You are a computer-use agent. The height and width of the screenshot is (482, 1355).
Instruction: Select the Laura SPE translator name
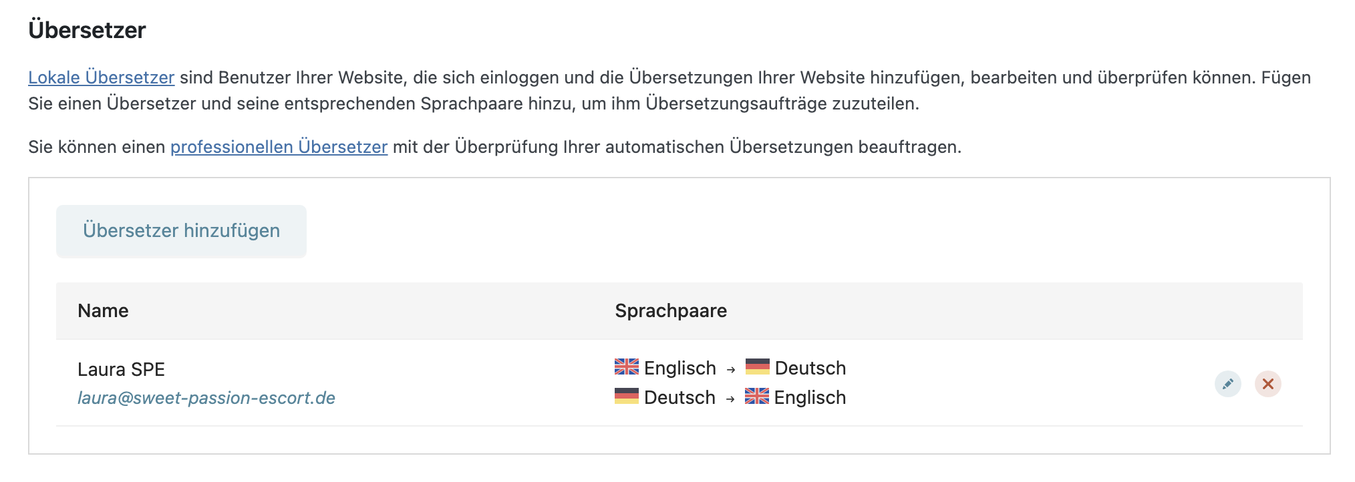pos(121,369)
